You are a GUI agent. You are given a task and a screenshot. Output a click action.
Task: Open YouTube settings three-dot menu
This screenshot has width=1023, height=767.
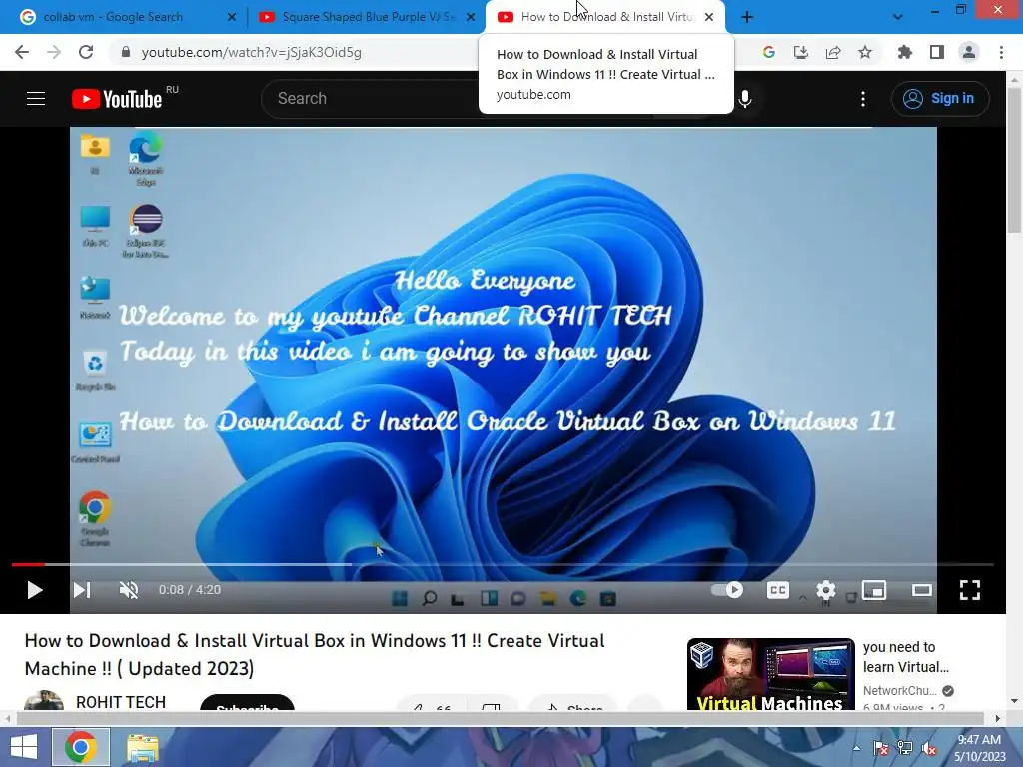(863, 99)
